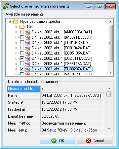The width and height of the screenshot is (119, 149).
Task: Expand the CS96147A.DAT tree node
Action: [16, 64]
